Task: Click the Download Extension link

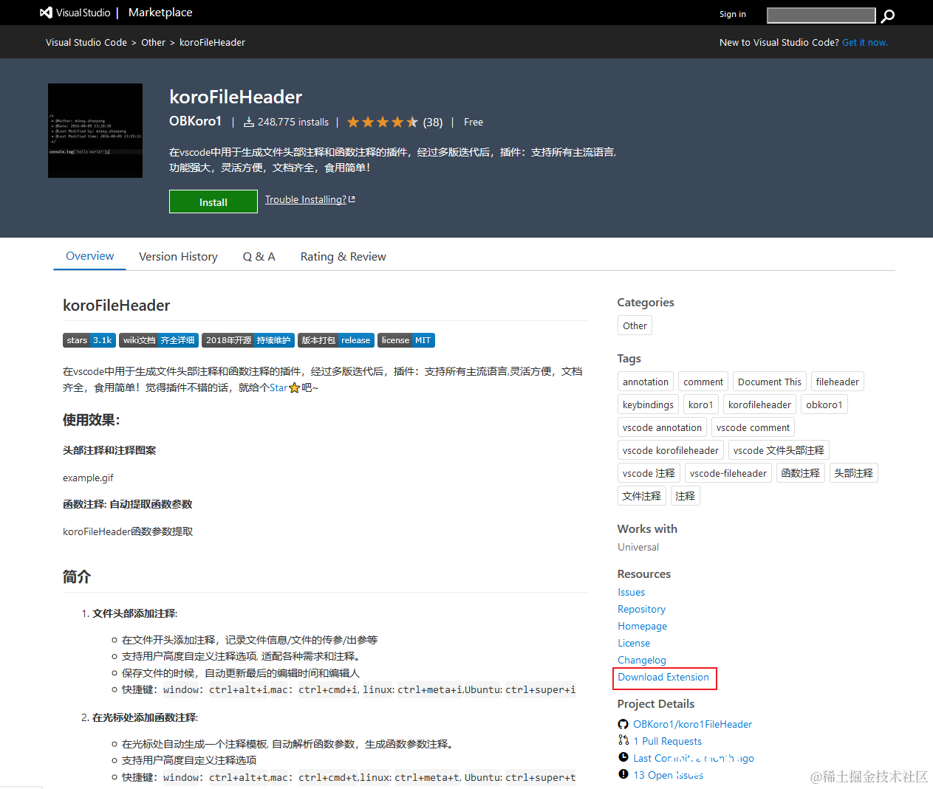Action: tap(663, 677)
